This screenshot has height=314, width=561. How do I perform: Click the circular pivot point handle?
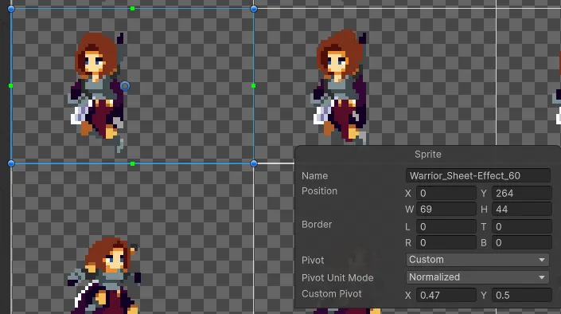(125, 86)
